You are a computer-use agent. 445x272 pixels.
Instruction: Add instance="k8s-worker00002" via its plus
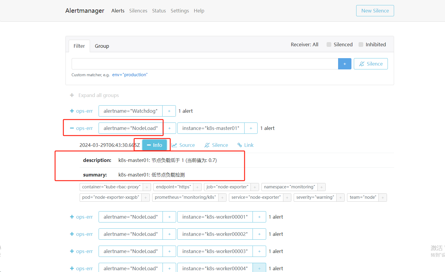pyautogui.click(x=259, y=234)
